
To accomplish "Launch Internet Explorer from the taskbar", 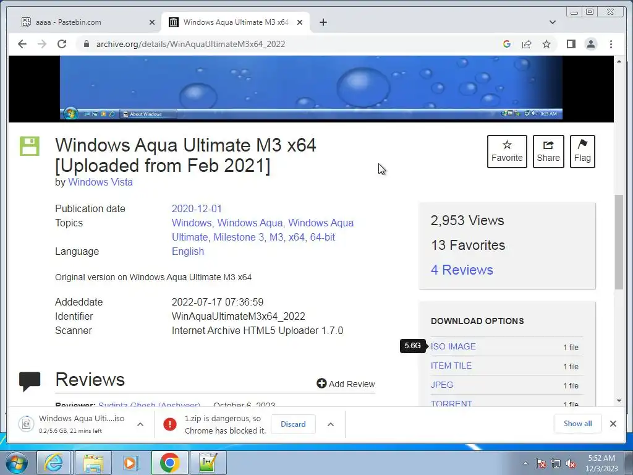I will tap(53, 463).
